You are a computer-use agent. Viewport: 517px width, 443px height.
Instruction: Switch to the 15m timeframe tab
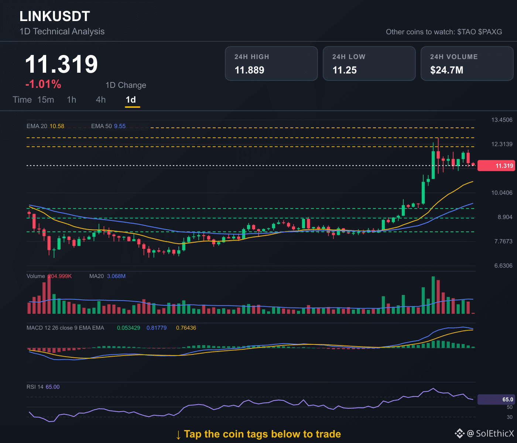[46, 100]
